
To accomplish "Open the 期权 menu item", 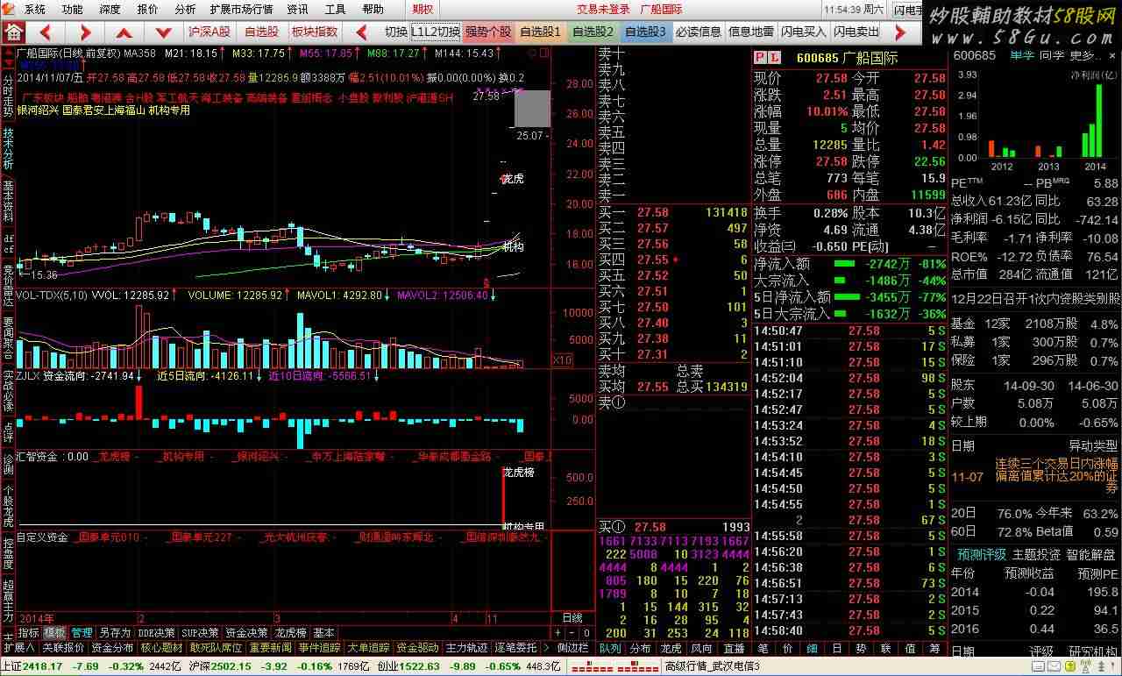I will (x=423, y=9).
